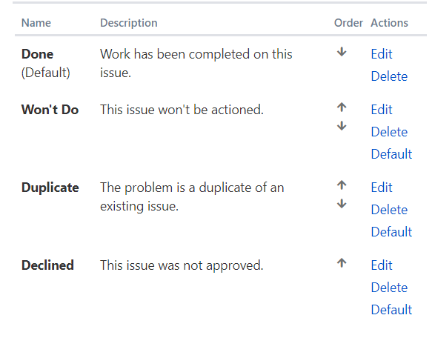Click the Name column header
The height and width of the screenshot is (338, 435).
36,23
